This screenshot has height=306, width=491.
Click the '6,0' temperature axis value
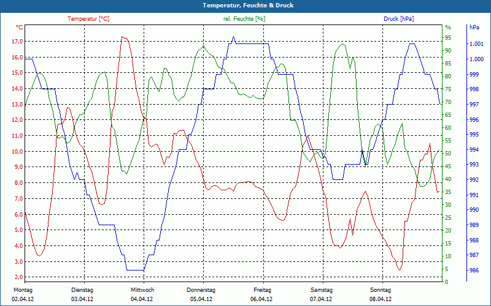click(18, 215)
